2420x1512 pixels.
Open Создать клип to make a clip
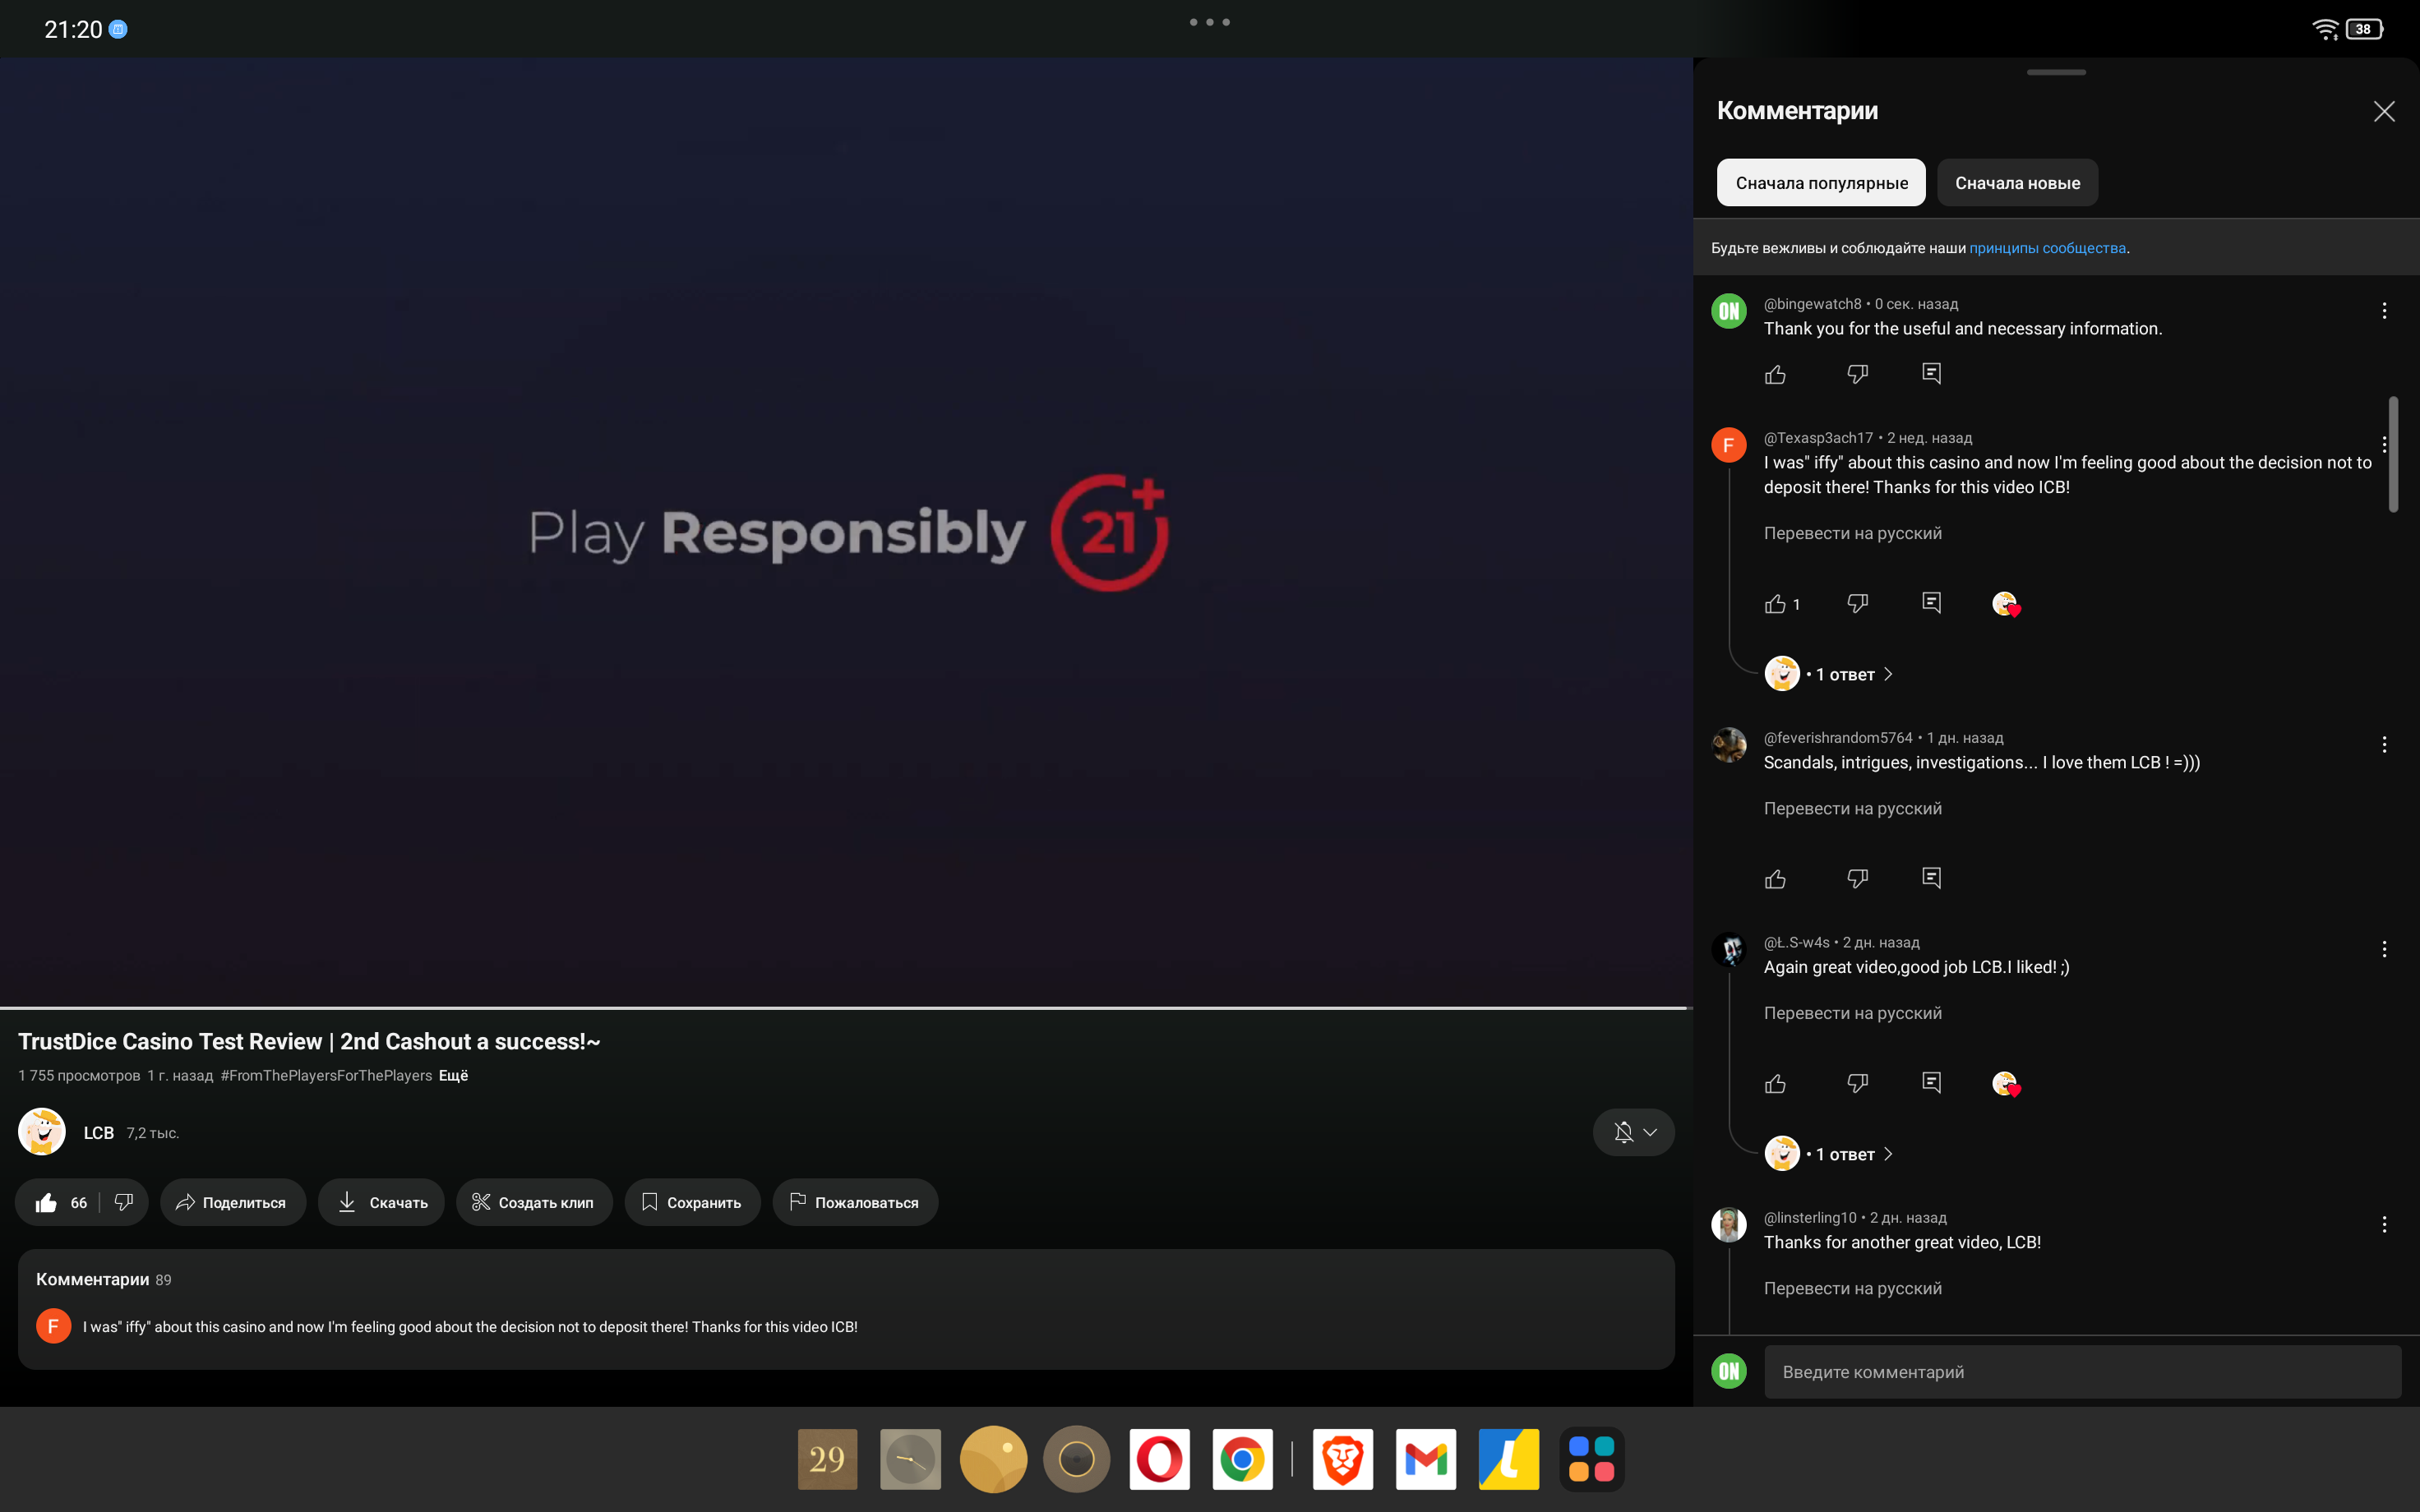[534, 1202]
